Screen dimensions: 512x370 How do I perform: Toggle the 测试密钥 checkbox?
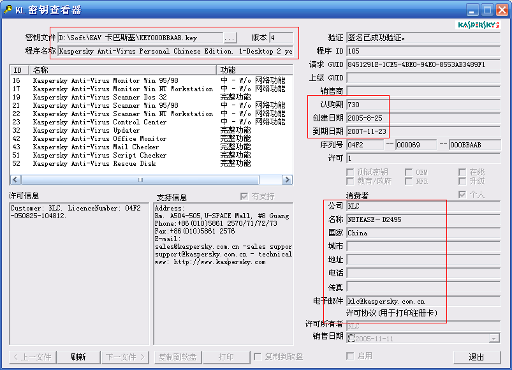point(350,172)
